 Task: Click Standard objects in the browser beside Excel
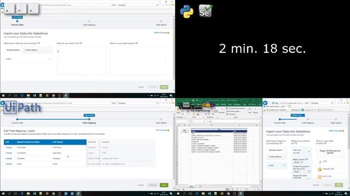coord(276,150)
